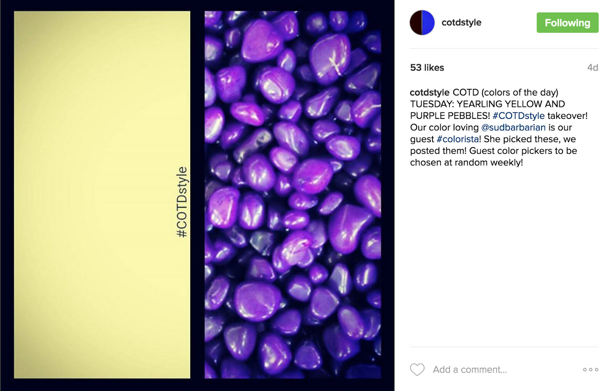Click the dark border between the two image panels
The width and height of the screenshot is (614, 391).
pos(197,195)
